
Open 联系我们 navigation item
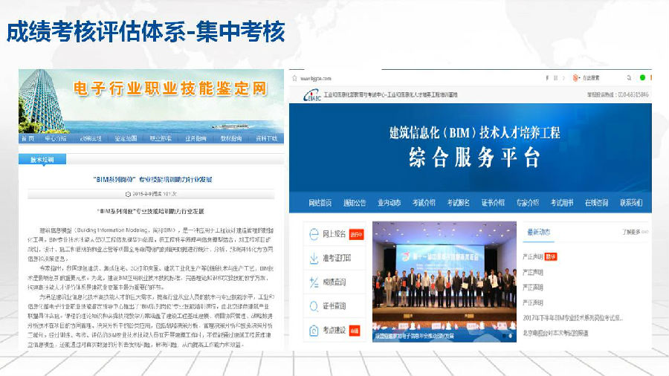(631, 203)
